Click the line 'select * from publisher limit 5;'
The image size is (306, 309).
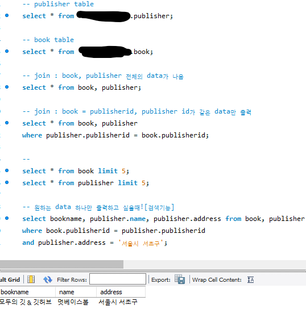[86, 183]
